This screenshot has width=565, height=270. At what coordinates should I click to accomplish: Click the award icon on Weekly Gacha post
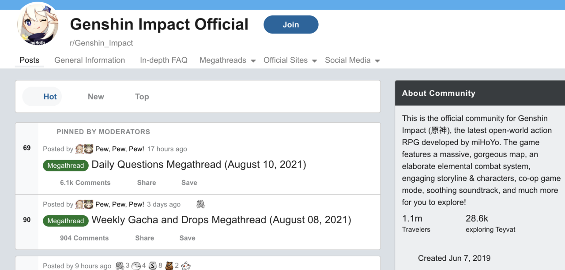click(201, 204)
